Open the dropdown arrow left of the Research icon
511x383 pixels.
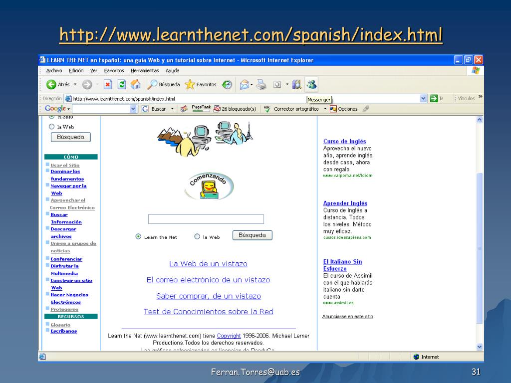[287, 85]
